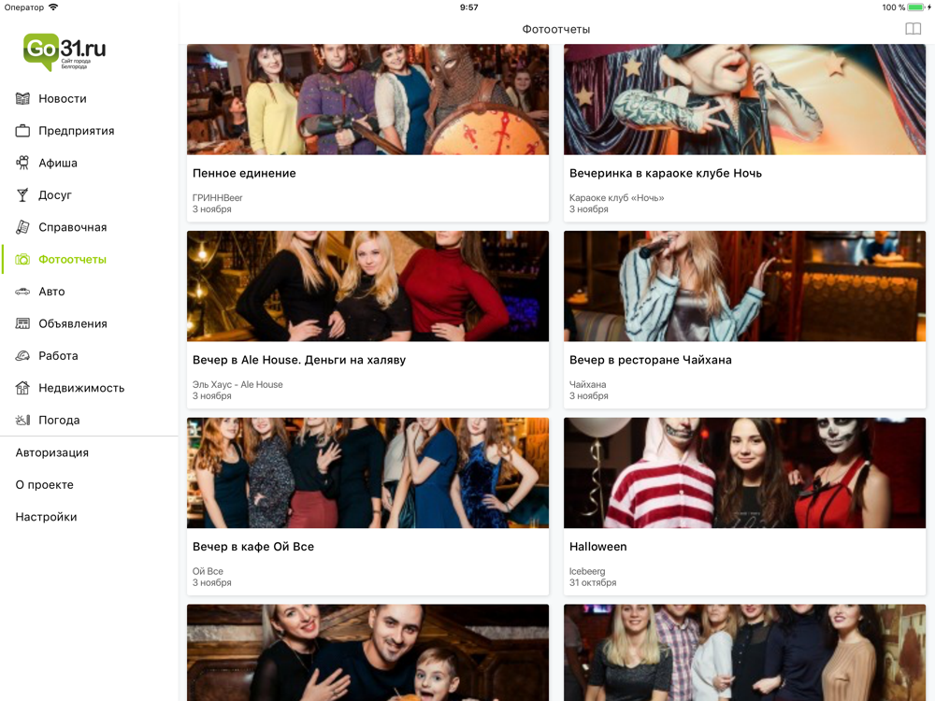The width and height of the screenshot is (935, 701).
Task: Click the 9:57 clock in the status bar
Action: (x=469, y=7)
